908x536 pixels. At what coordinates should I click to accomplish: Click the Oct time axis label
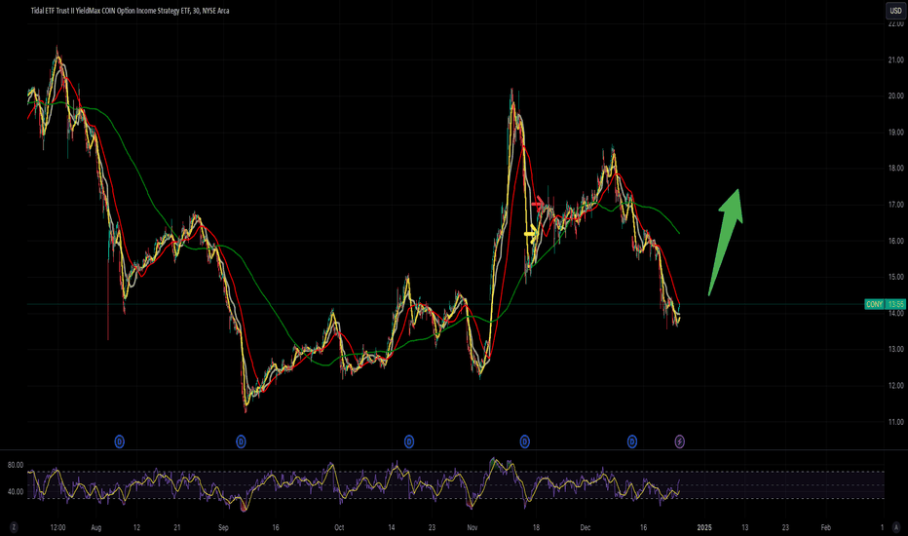click(x=339, y=527)
